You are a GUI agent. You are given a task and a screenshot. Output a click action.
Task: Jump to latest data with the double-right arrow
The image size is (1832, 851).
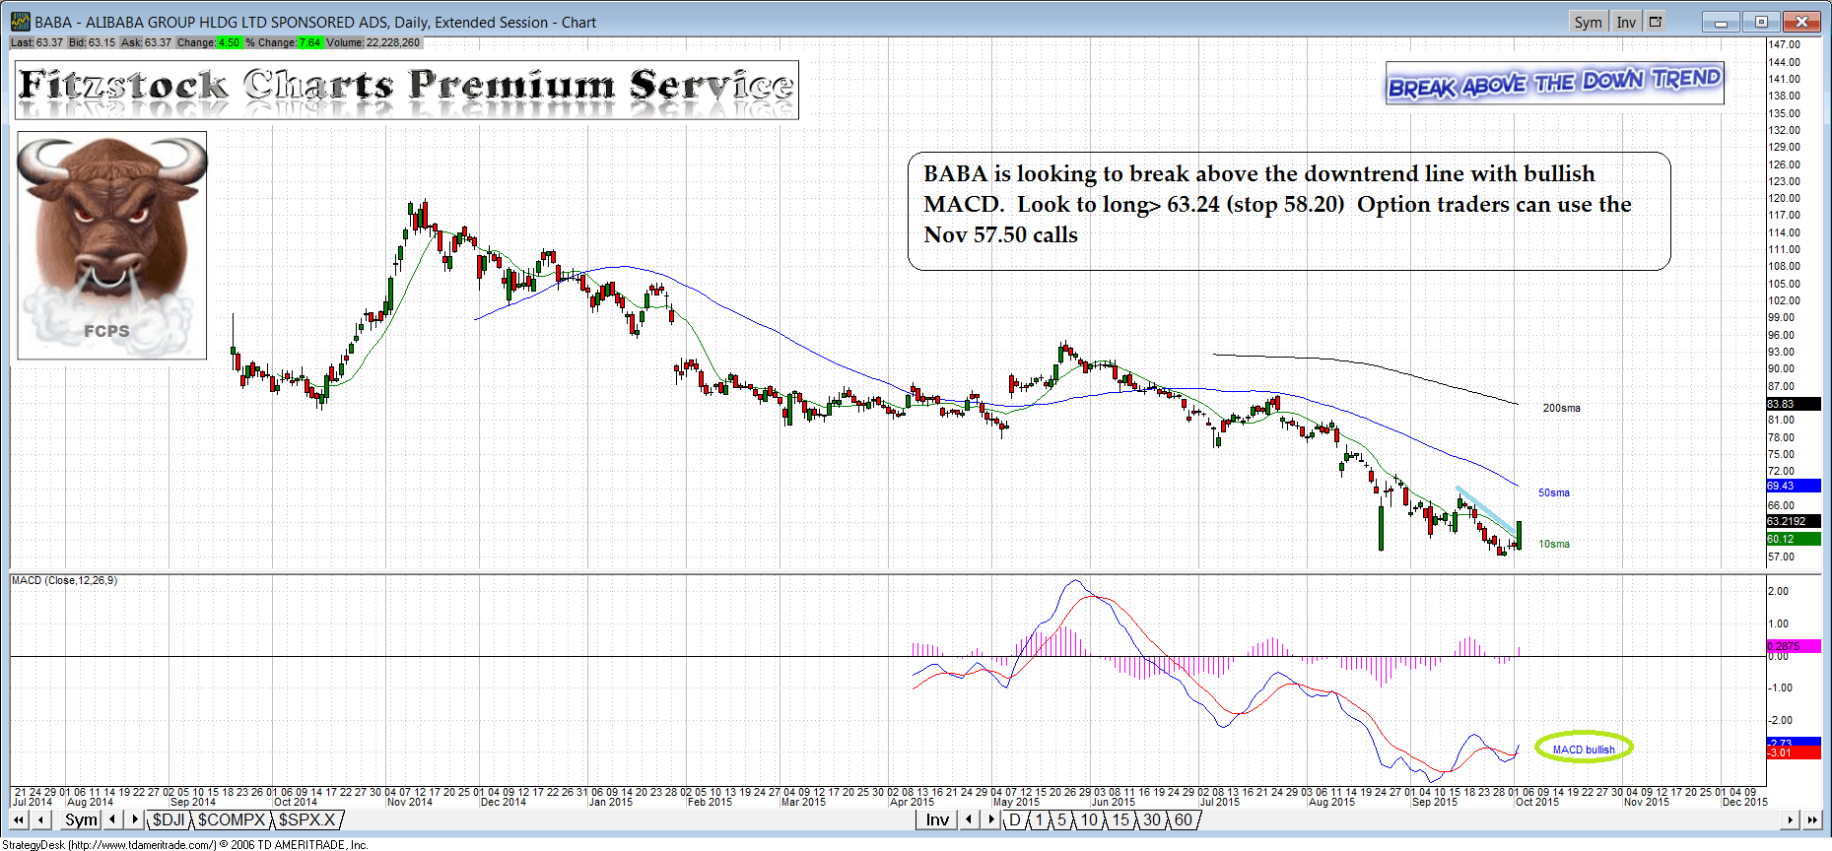tap(1812, 819)
